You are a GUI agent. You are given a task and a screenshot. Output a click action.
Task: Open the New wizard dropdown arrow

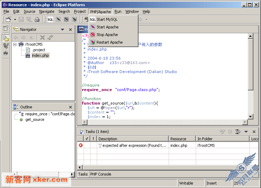15,20
